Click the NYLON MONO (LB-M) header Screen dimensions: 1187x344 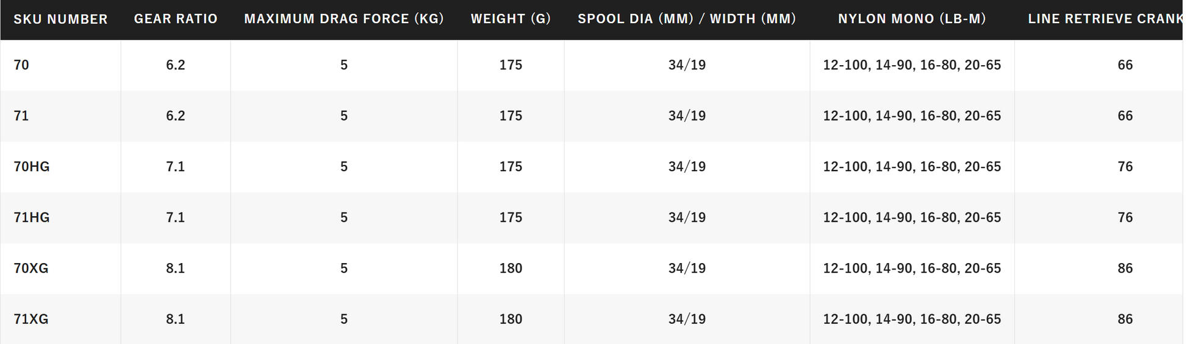coord(912,19)
